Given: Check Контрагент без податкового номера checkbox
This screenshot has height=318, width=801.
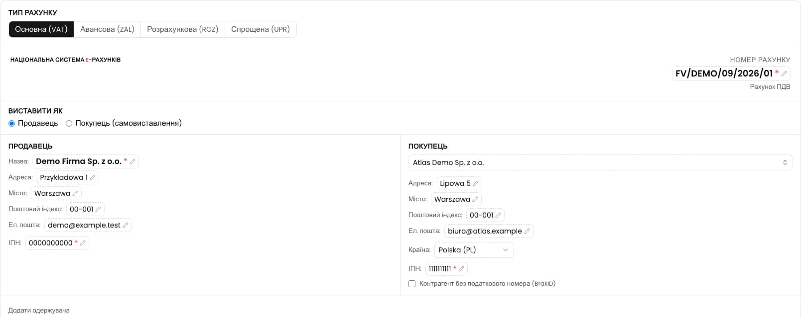Looking at the screenshot, I should pyautogui.click(x=412, y=284).
